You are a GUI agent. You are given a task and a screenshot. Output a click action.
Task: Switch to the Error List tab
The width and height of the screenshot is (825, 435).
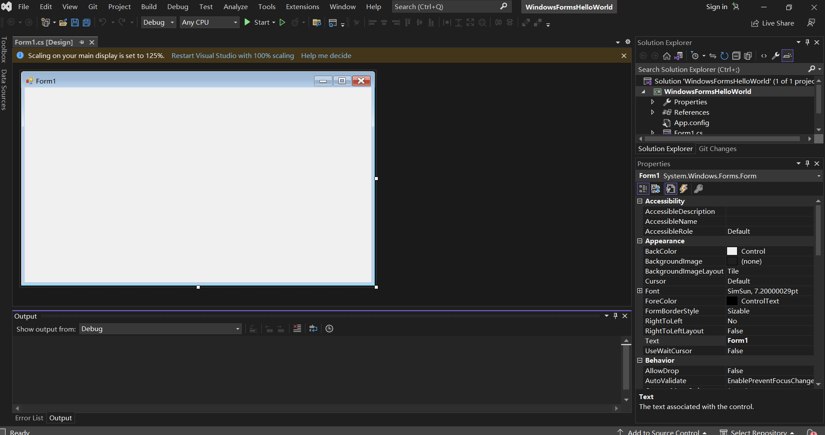[x=29, y=418]
